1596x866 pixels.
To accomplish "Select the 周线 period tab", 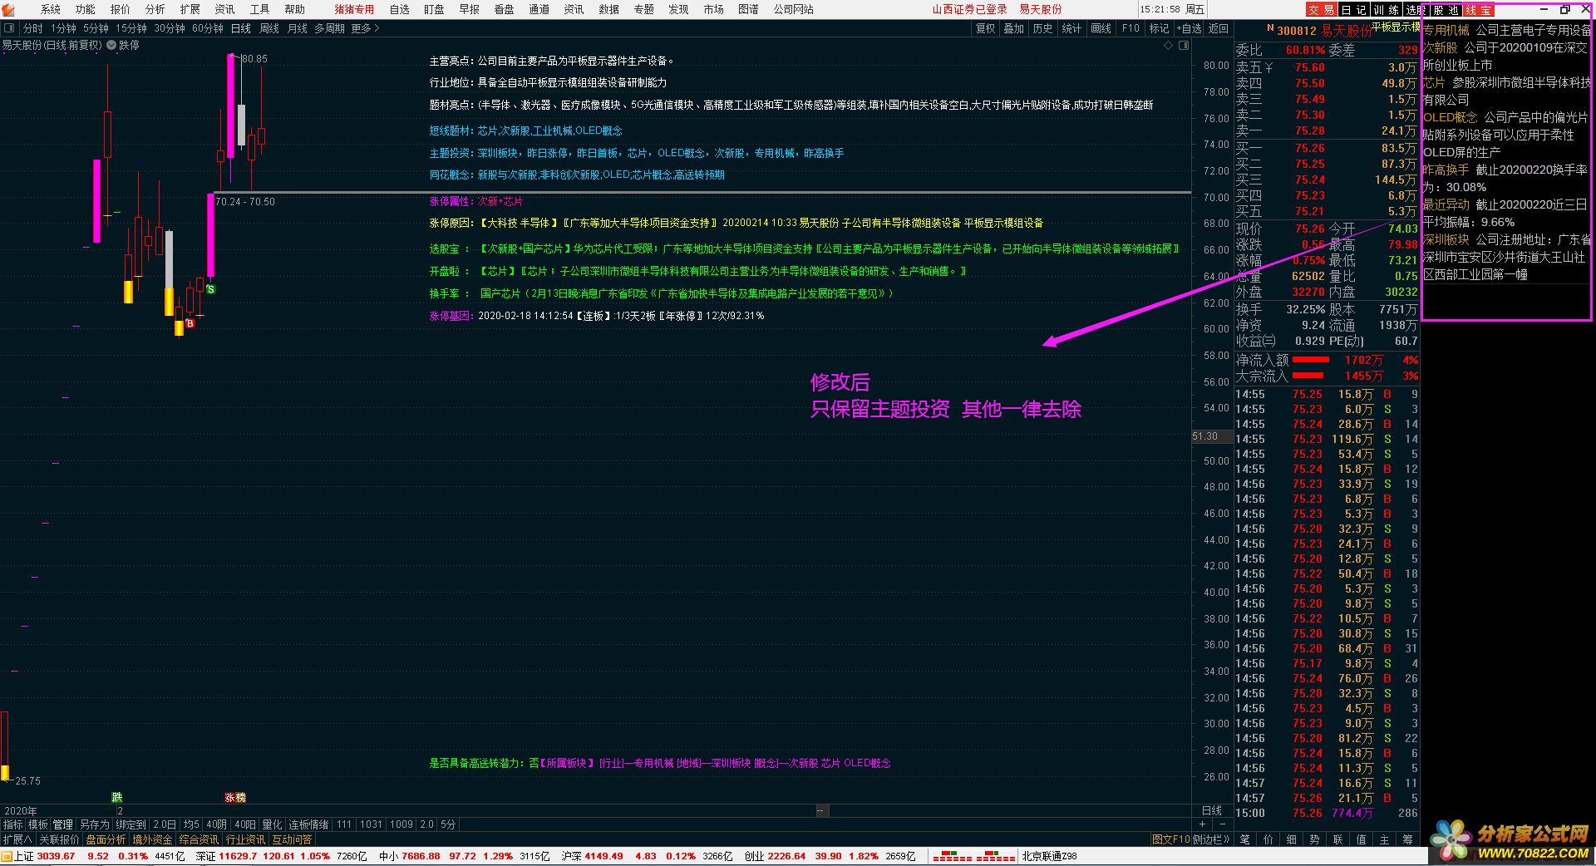I will (269, 28).
